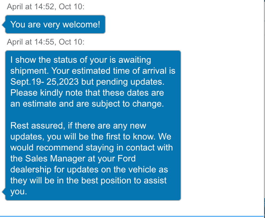Click the 14:55 message timestamp
The height and width of the screenshot is (218, 265).
pyautogui.click(x=45, y=42)
